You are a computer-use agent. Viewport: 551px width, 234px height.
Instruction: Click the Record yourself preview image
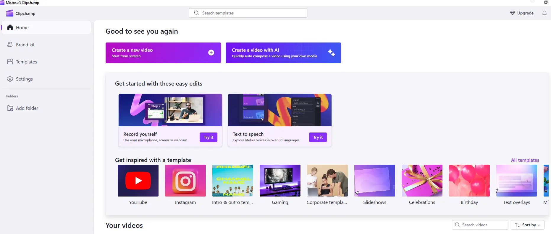tap(170, 110)
